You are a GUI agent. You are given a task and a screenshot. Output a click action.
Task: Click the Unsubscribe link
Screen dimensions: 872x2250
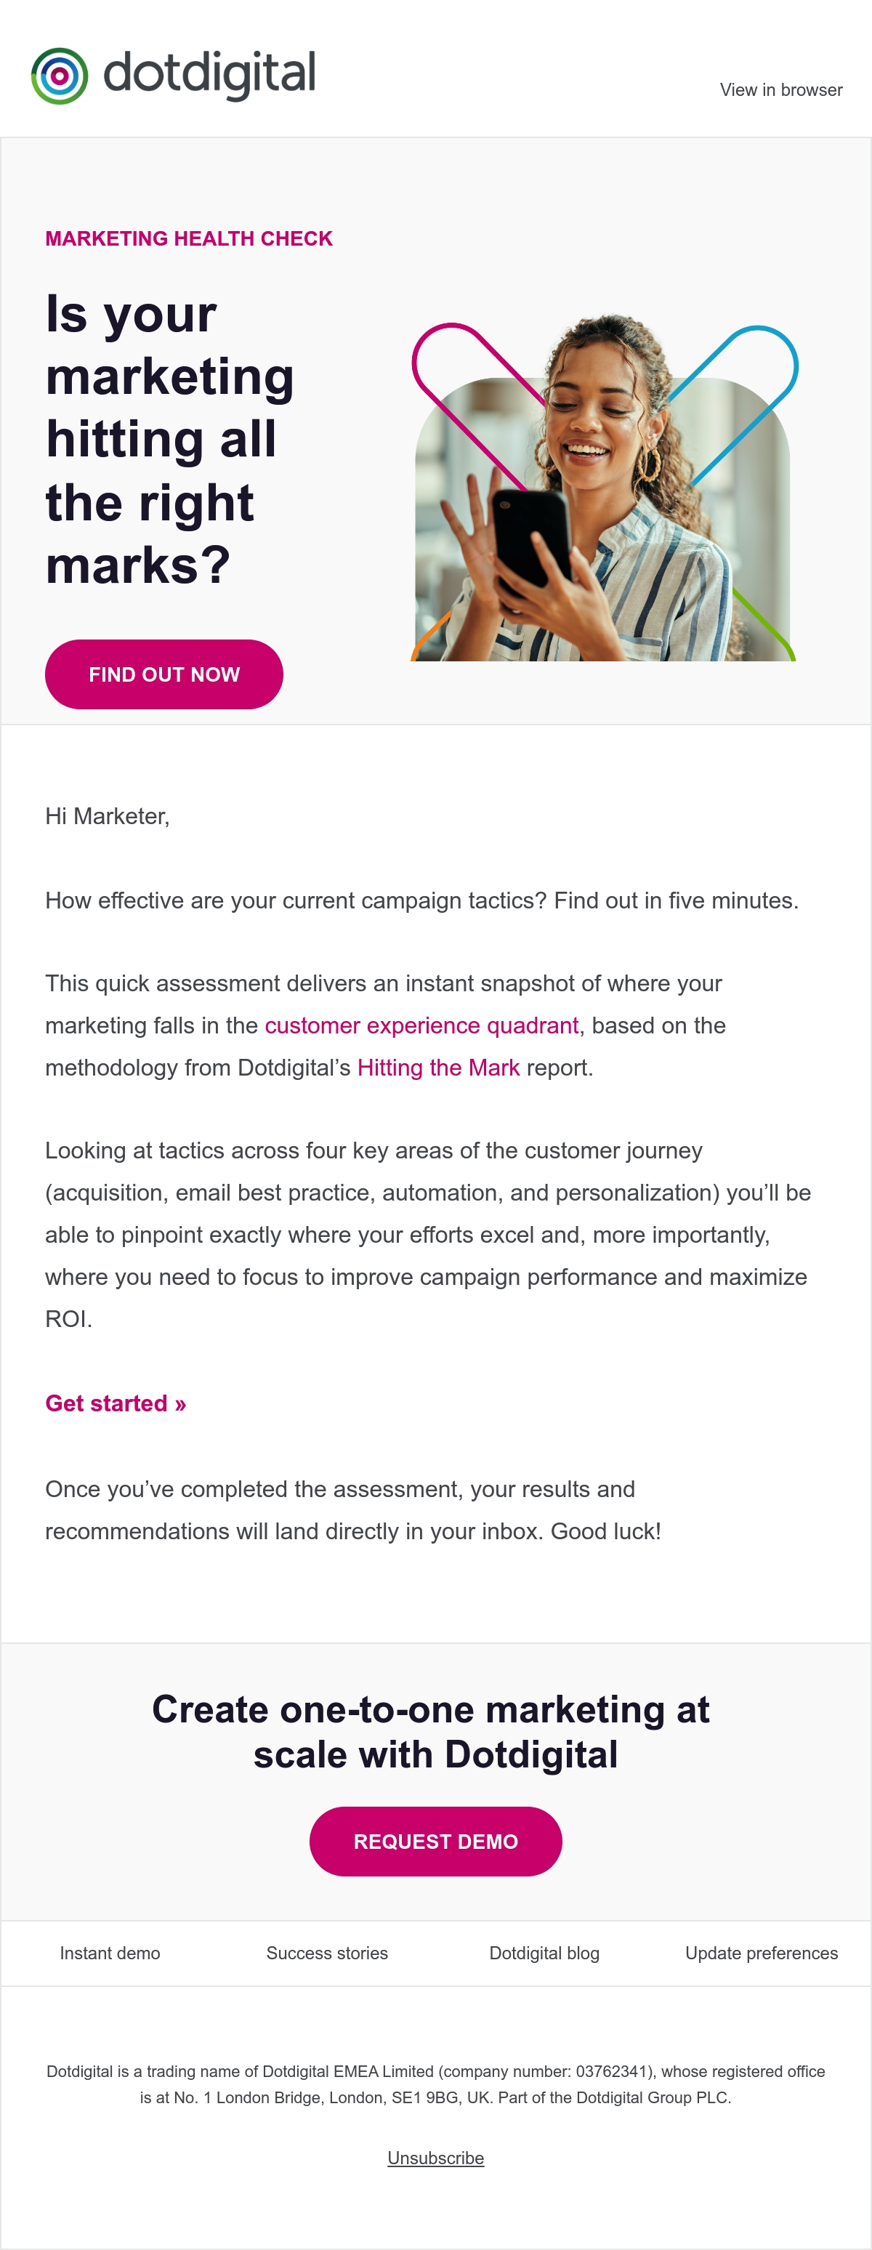pos(436,2158)
